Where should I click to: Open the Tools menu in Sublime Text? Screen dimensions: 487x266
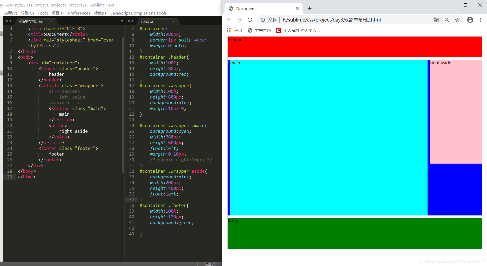43,13
